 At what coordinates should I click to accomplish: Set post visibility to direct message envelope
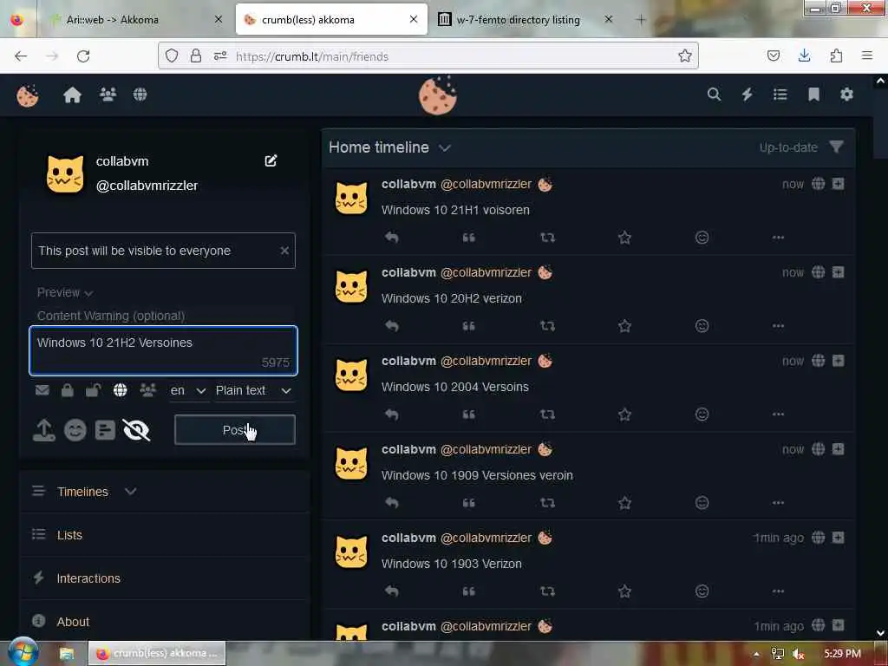[42, 390]
